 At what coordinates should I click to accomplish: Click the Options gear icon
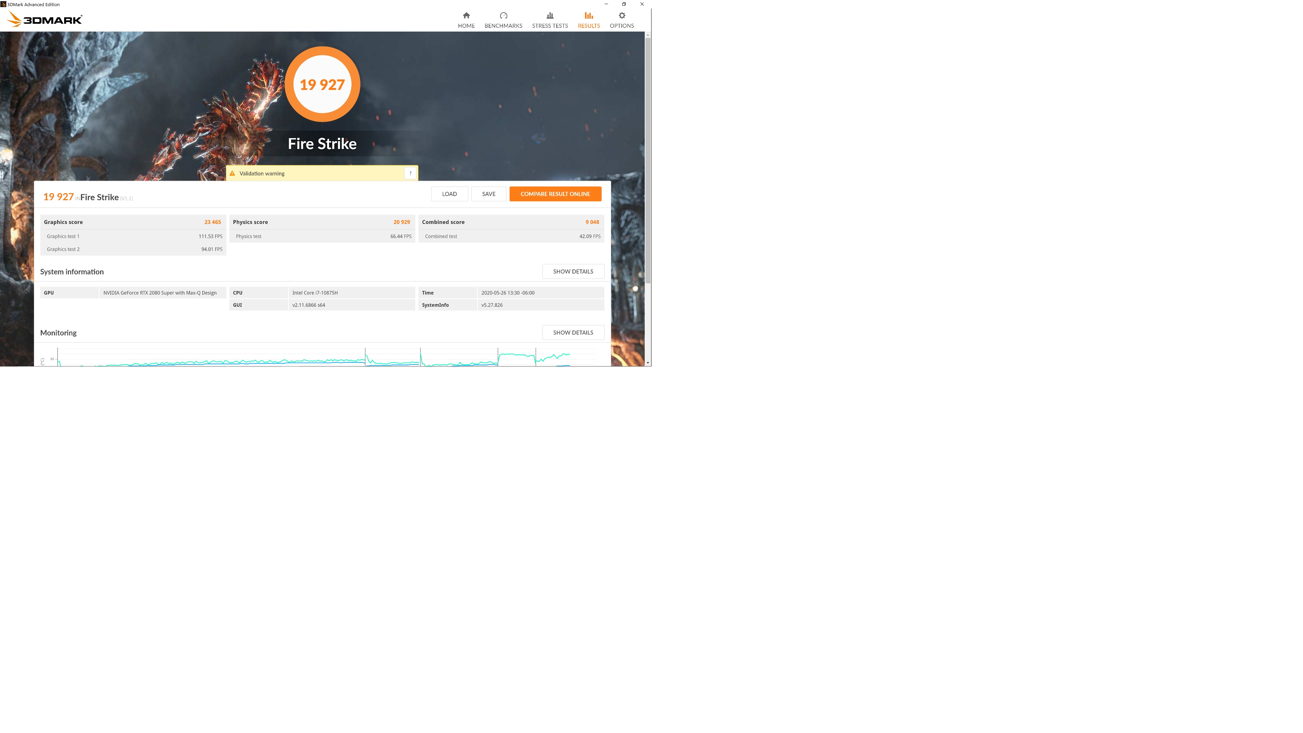pos(622,15)
